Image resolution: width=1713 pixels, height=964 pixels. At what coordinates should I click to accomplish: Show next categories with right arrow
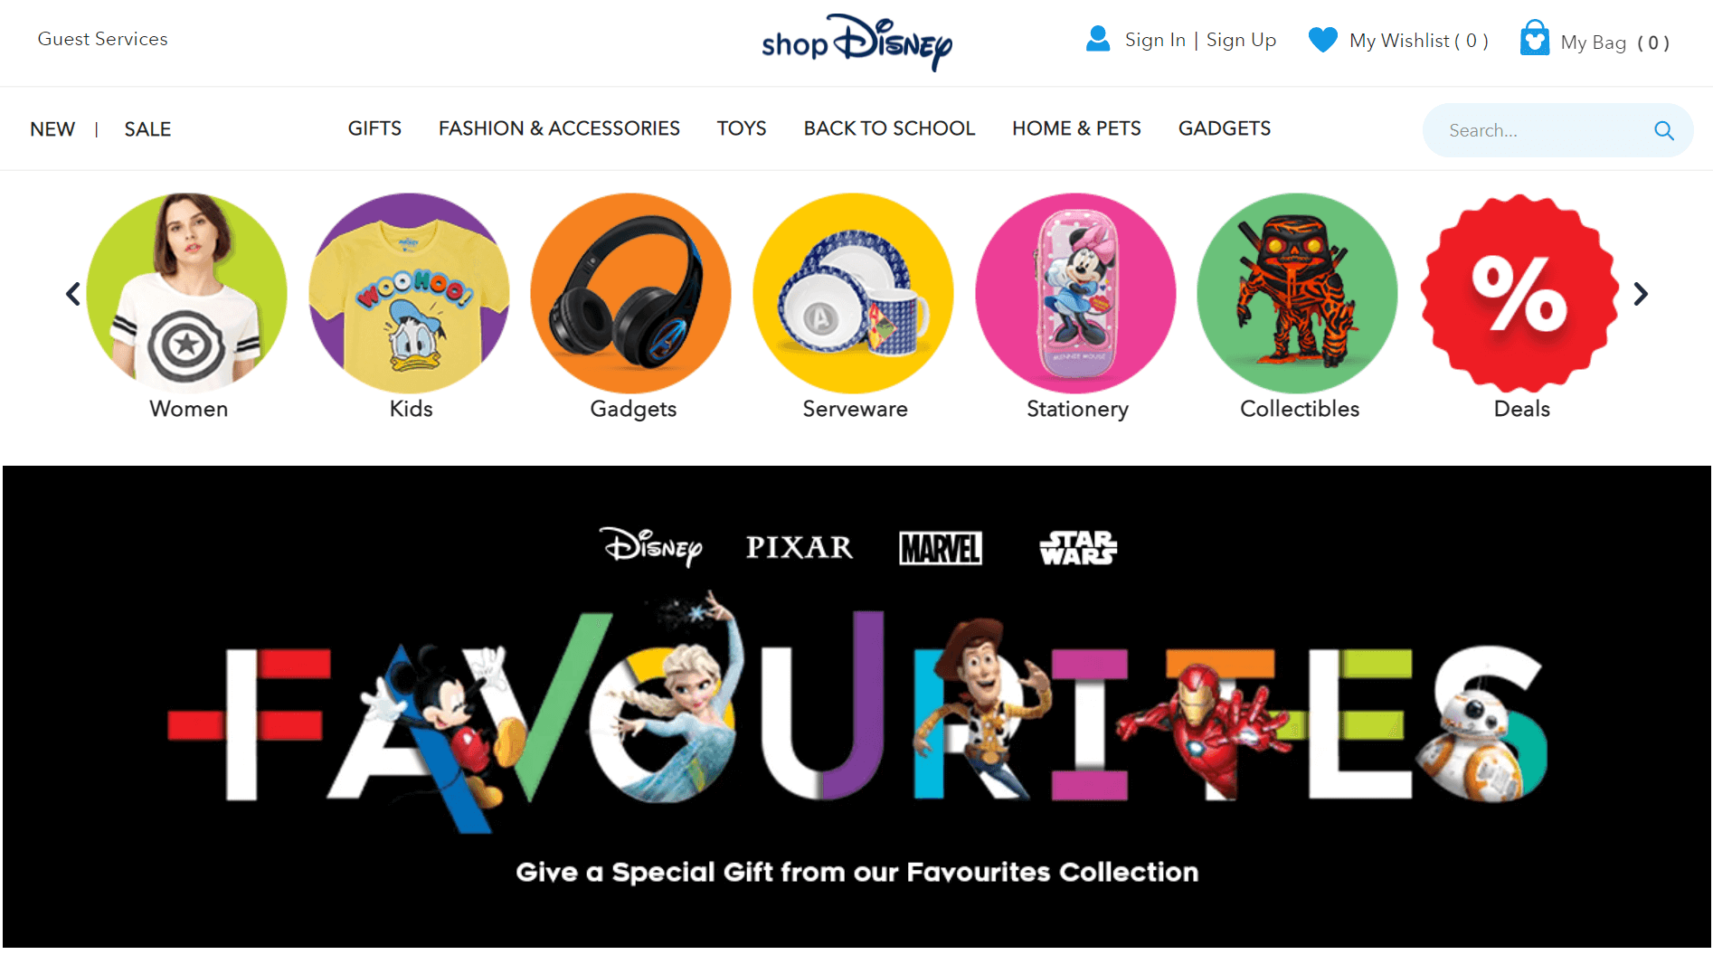point(1641,294)
